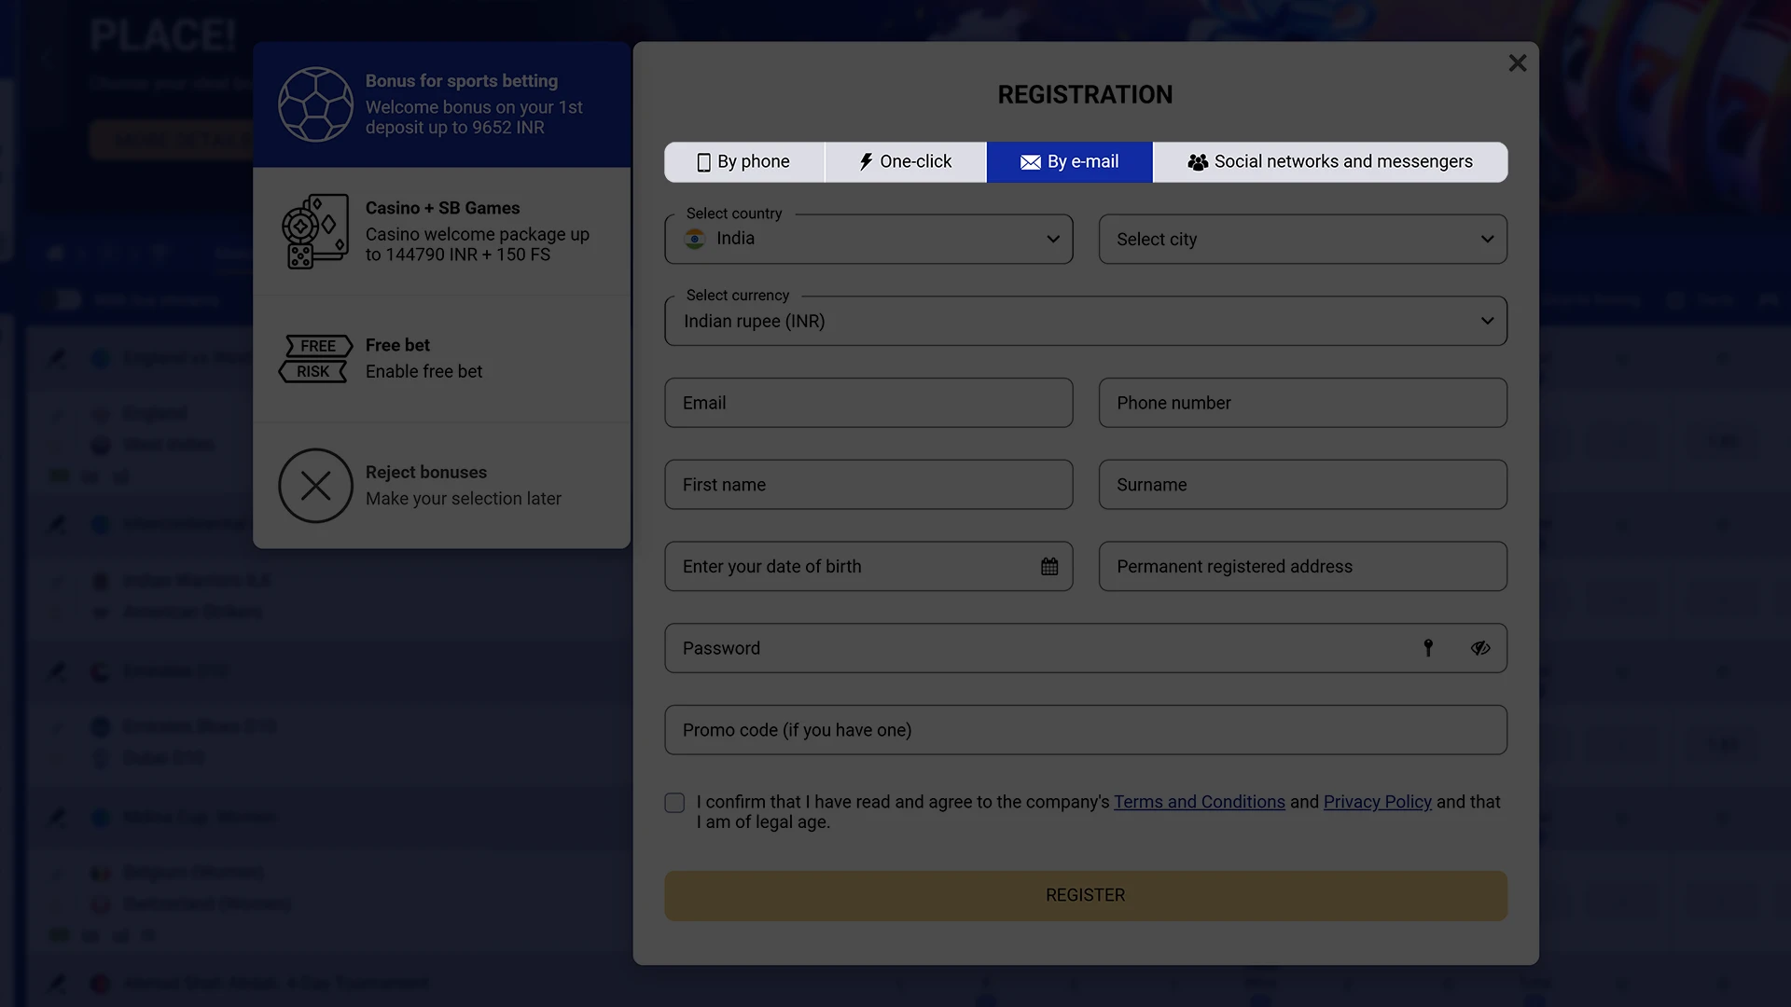Screen dimensions: 1791x1007
Task: Expand the Select country dropdown
Action: click(x=1053, y=239)
